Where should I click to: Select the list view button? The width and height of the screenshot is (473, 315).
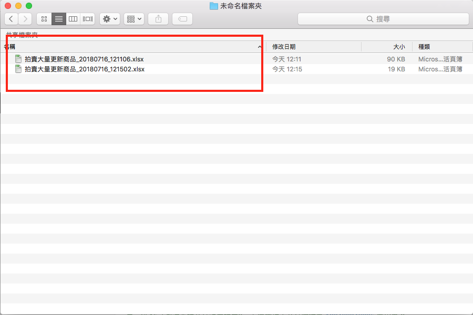[59, 19]
